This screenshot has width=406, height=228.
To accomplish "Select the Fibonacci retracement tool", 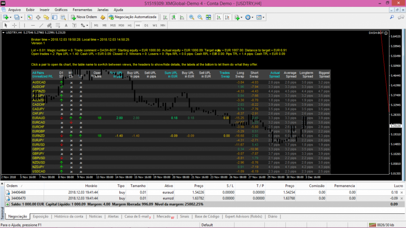I will click(x=58, y=25).
